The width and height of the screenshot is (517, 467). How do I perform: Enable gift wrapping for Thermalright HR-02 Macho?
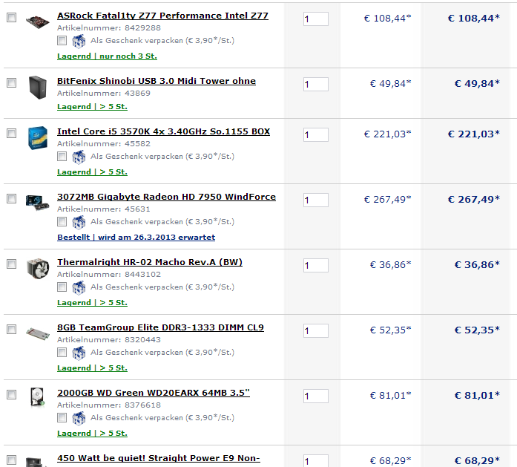(x=62, y=287)
